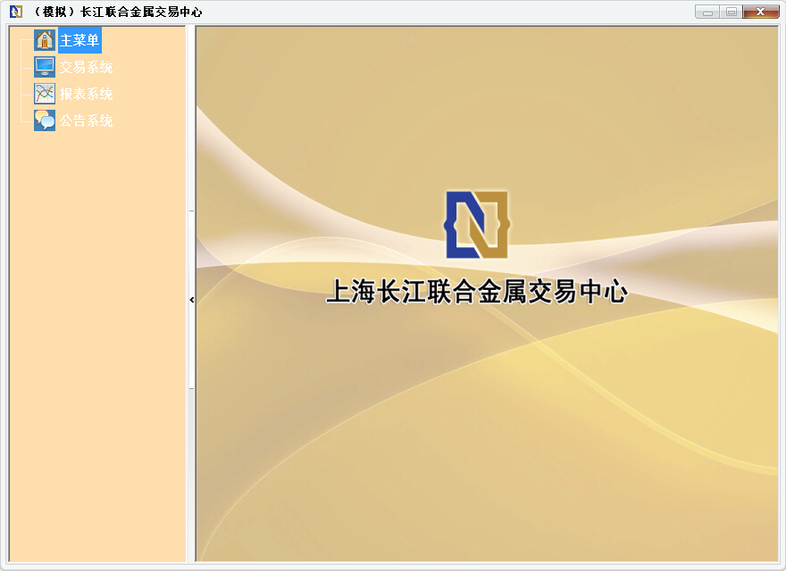Image resolution: width=786 pixels, height=571 pixels.
Task: Select the 公告系统 tree node
Action: coord(87,120)
